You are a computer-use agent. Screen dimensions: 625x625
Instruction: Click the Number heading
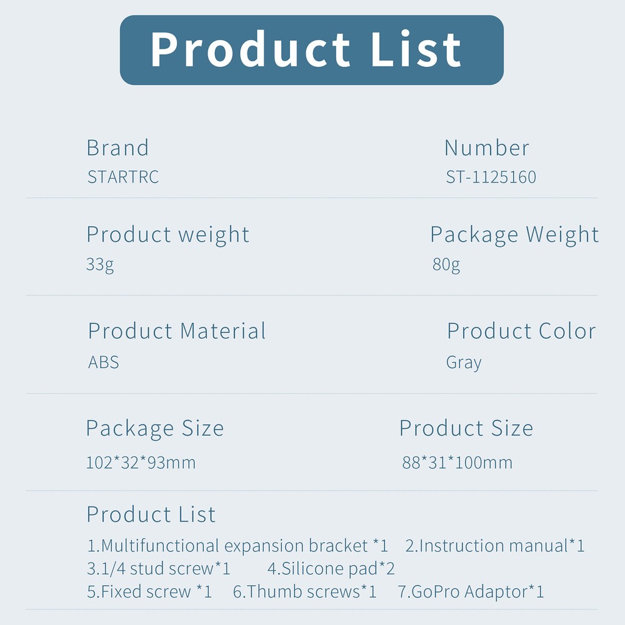pos(486,148)
